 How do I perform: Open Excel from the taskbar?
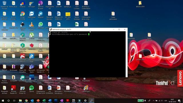(x=44, y=100)
